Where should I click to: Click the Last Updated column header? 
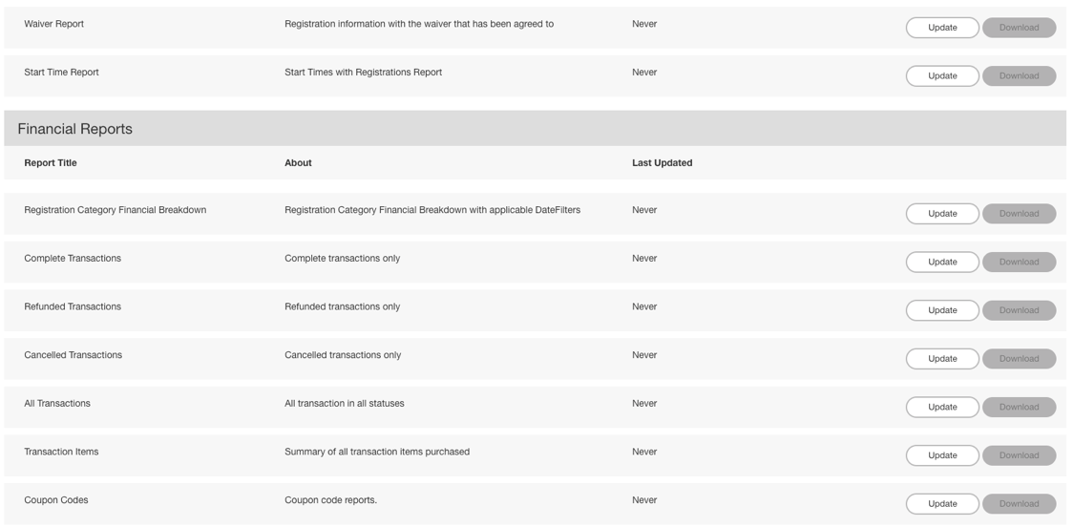tap(662, 163)
